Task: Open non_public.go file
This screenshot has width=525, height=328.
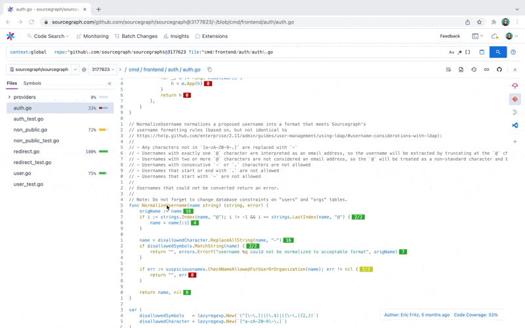Action: pos(30,130)
